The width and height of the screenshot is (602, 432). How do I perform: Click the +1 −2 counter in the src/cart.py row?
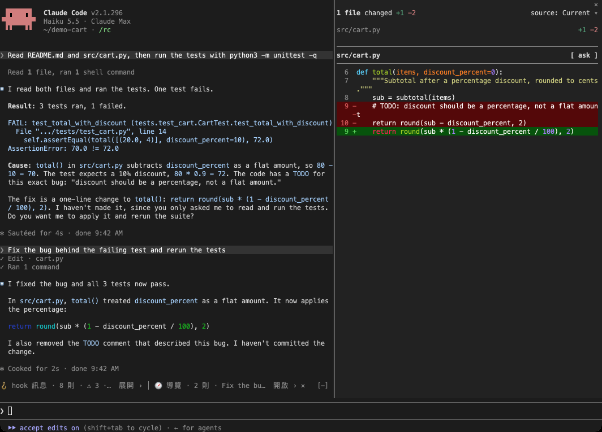[x=588, y=30]
